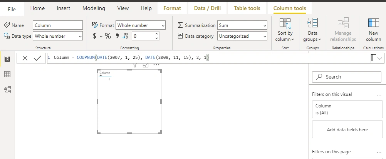This screenshot has width=386, height=159.
Task: Open the Format dropdown
Action: 140,25
